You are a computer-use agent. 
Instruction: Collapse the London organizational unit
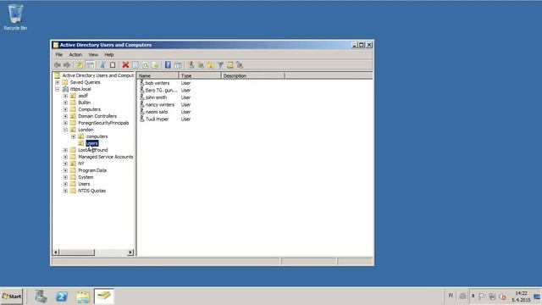[65, 130]
